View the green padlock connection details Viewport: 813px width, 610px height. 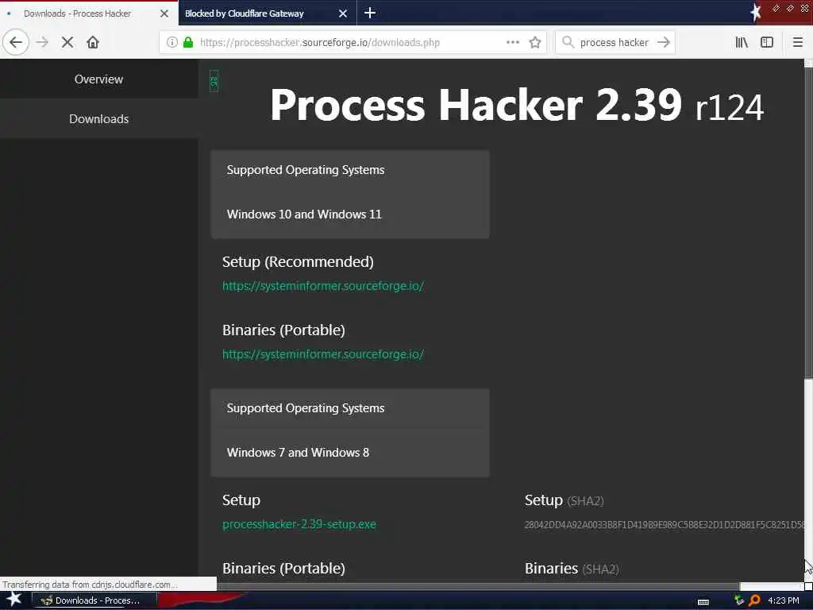click(x=188, y=42)
